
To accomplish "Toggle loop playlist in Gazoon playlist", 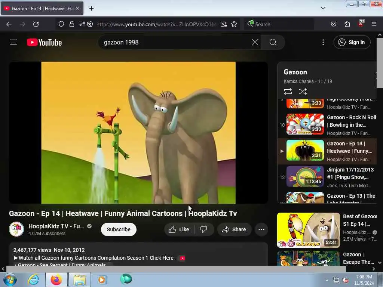I will (288, 92).
